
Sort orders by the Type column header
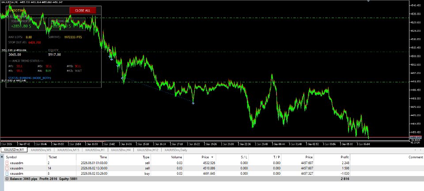click(x=146, y=157)
